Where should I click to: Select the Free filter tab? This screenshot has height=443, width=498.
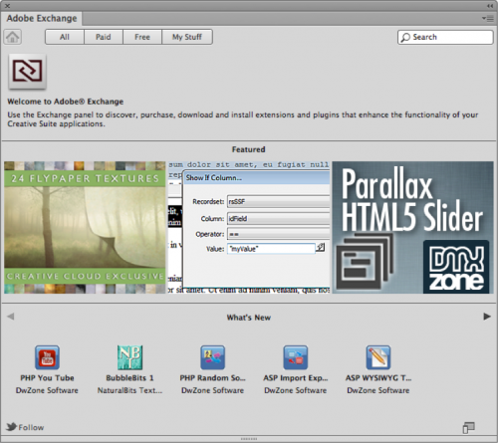tap(142, 37)
